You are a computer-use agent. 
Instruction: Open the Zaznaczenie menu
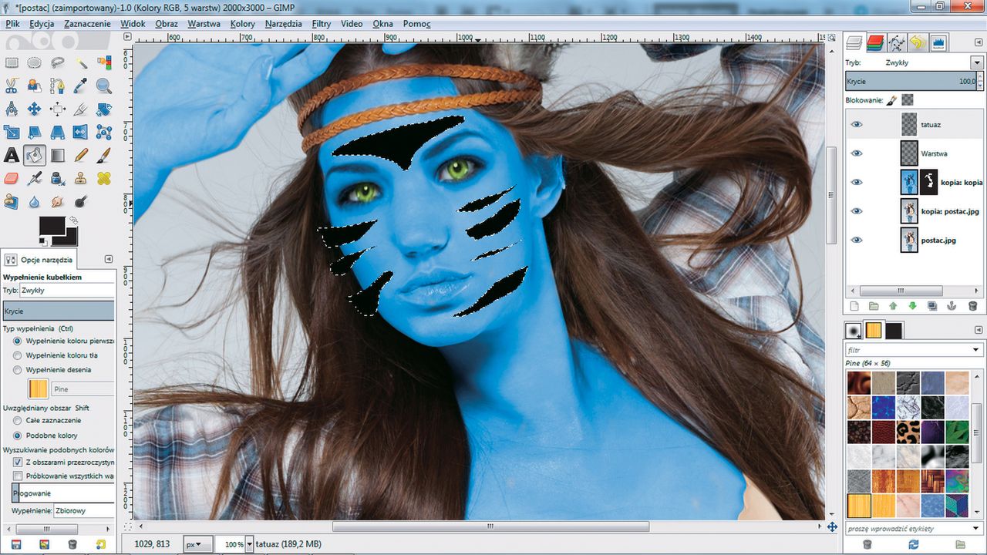[x=87, y=24]
